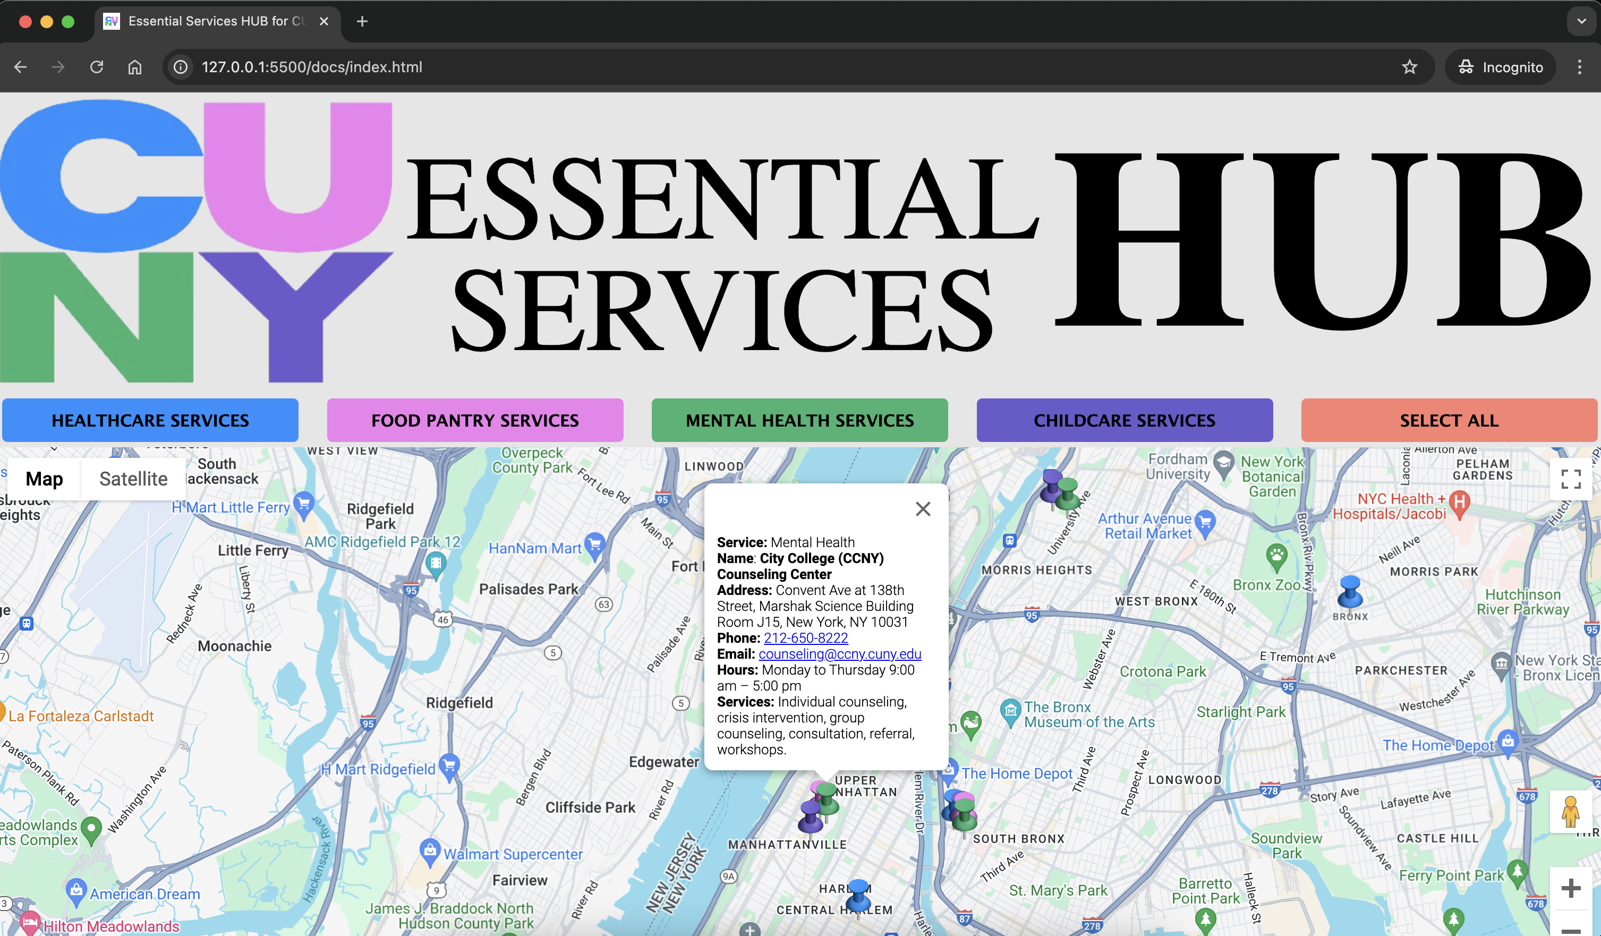This screenshot has width=1601, height=936.
Task: Select the Map view type
Action: (x=44, y=479)
